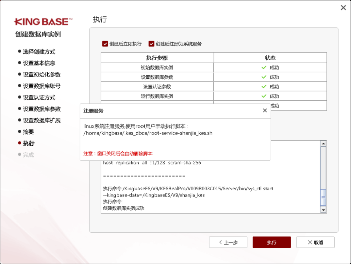Screen dimensions: 351x264
Task: Click 设置数据库参数 cell in execution table
Action: pyautogui.click(x=157, y=77)
